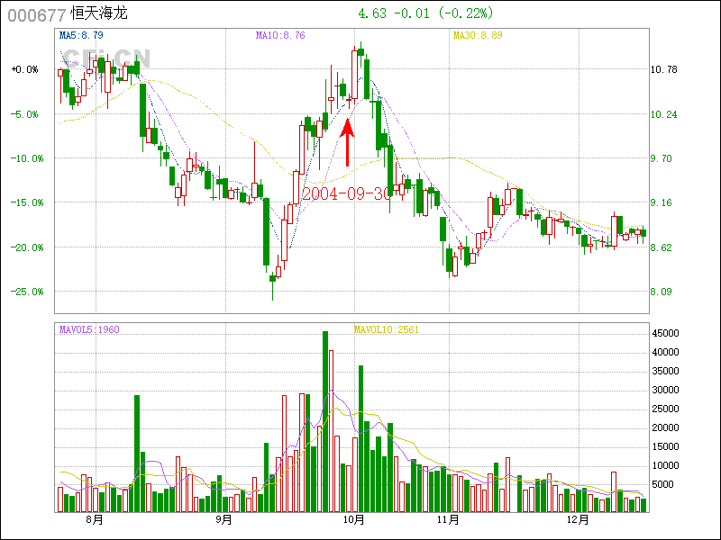721x540 pixels.
Task: Click the tallest green volume bar
Action: click(x=325, y=421)
